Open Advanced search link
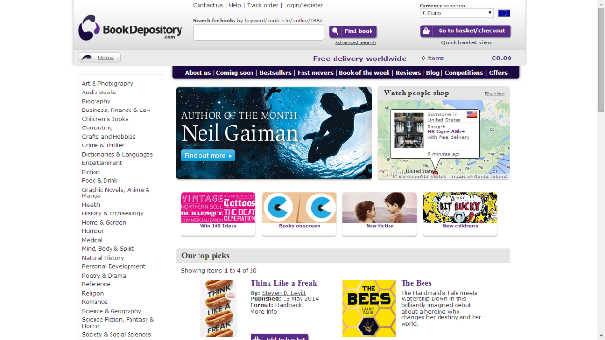 point(355,42)
